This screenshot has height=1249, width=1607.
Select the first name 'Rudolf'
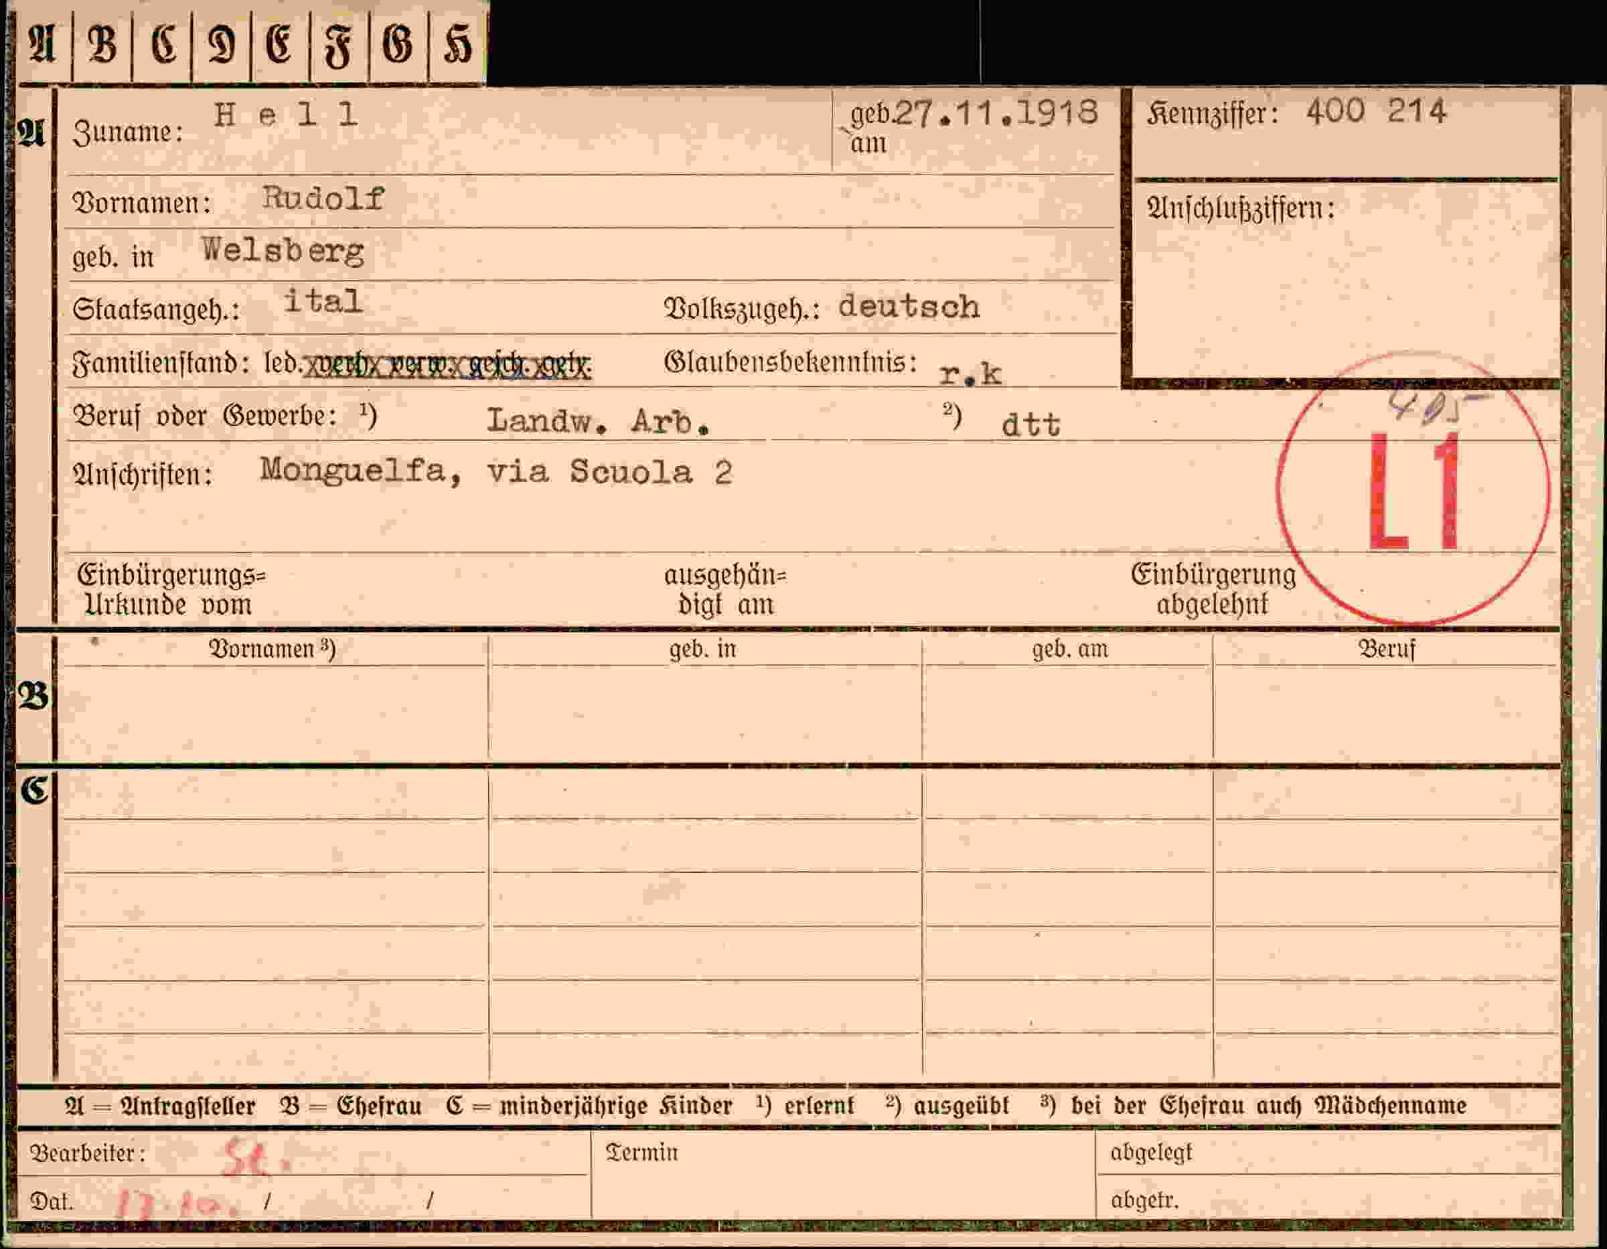pyautogui.click(x=324, y=198)
